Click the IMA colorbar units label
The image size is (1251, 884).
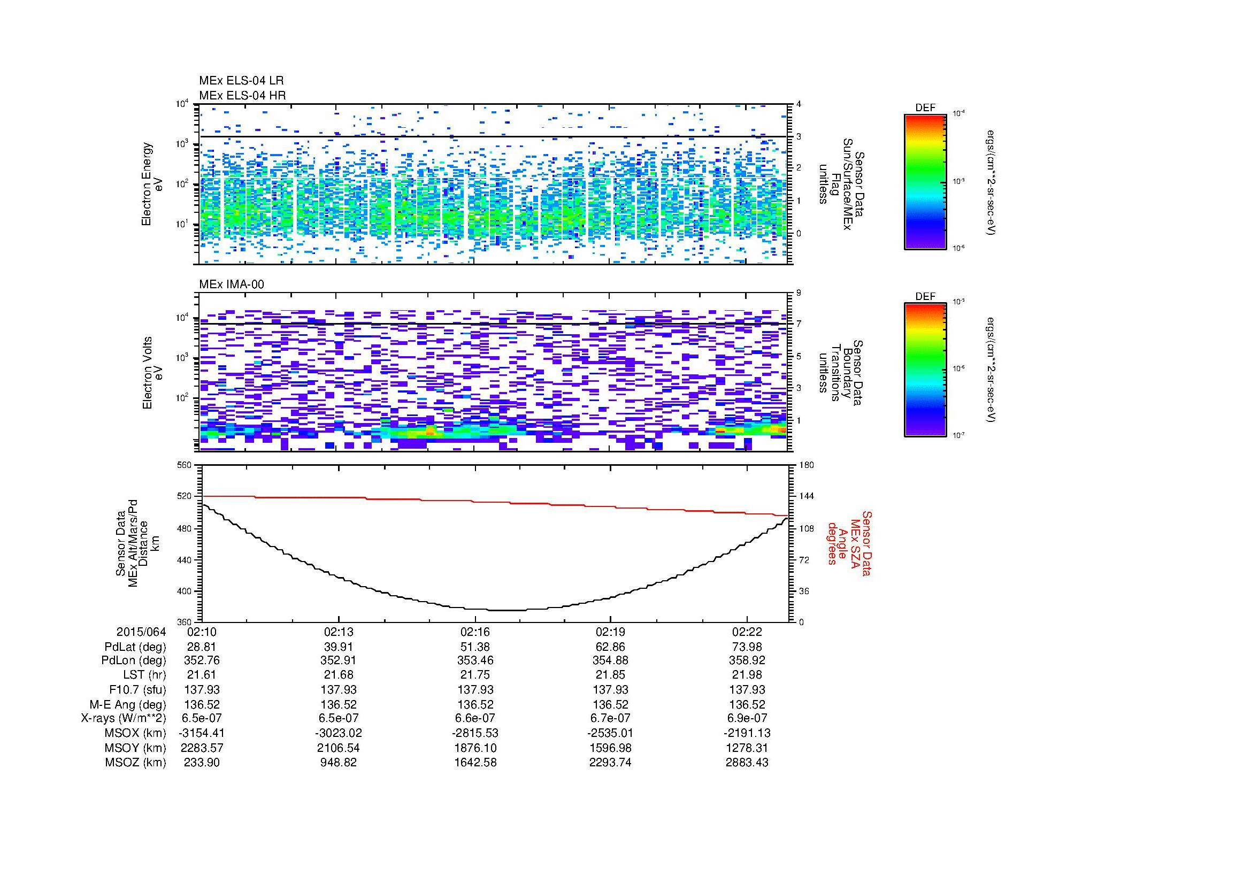click(990, 370)
